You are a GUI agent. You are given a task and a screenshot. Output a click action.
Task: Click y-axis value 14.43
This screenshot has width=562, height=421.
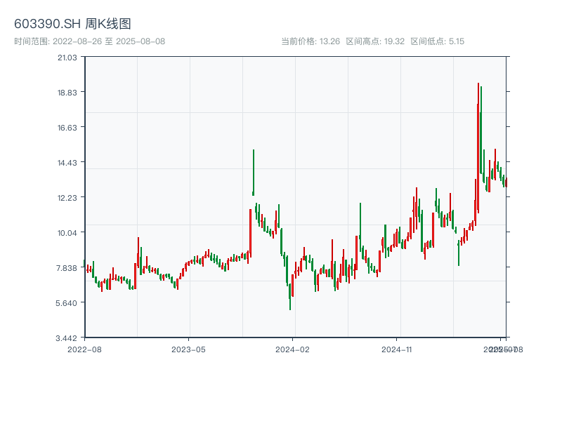(x=67, y=163)
